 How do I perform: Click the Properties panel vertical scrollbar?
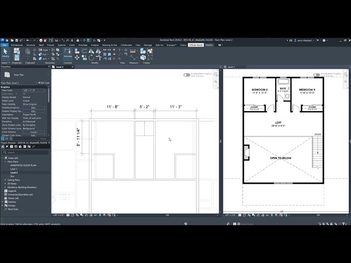(49, 96)
